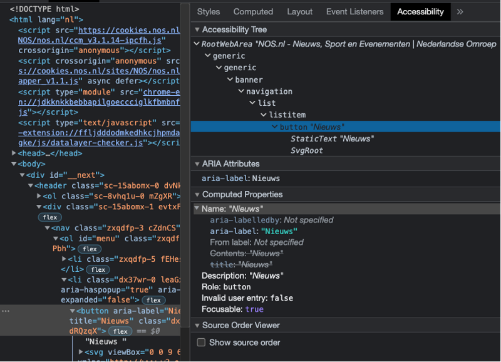Select the SvgRoot accessibility node
This screenshot has height=362, width=501.
[306, 150]
